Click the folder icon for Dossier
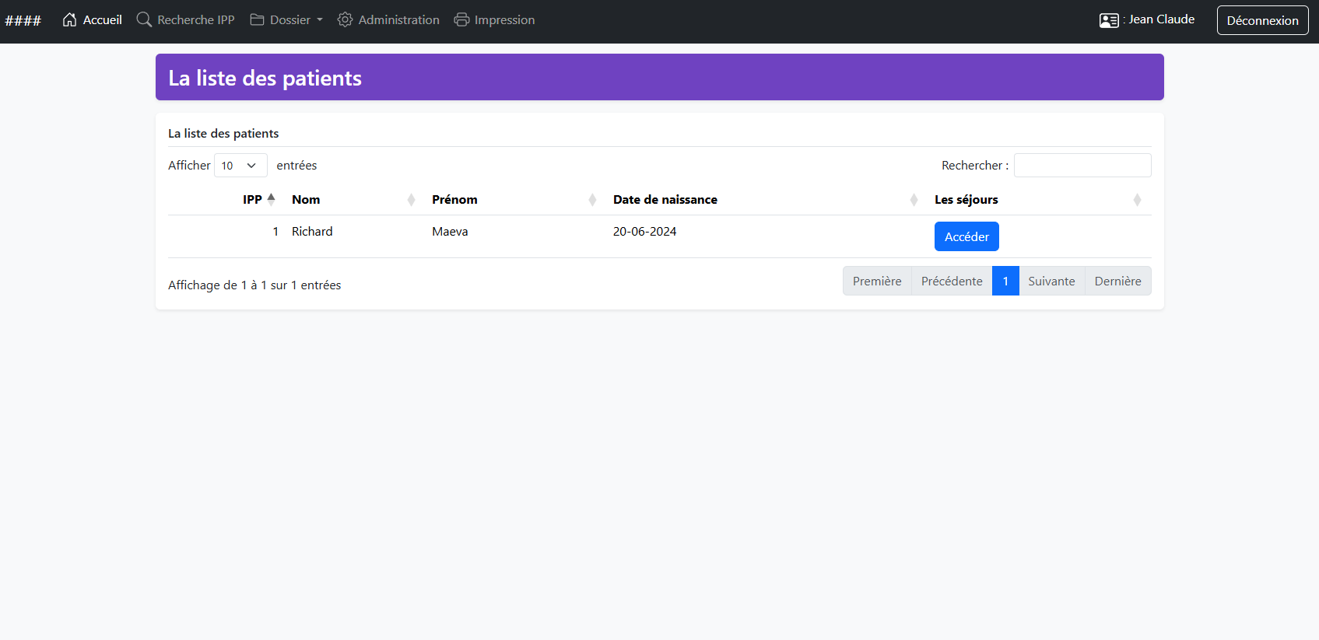 (x=257, y=20)
